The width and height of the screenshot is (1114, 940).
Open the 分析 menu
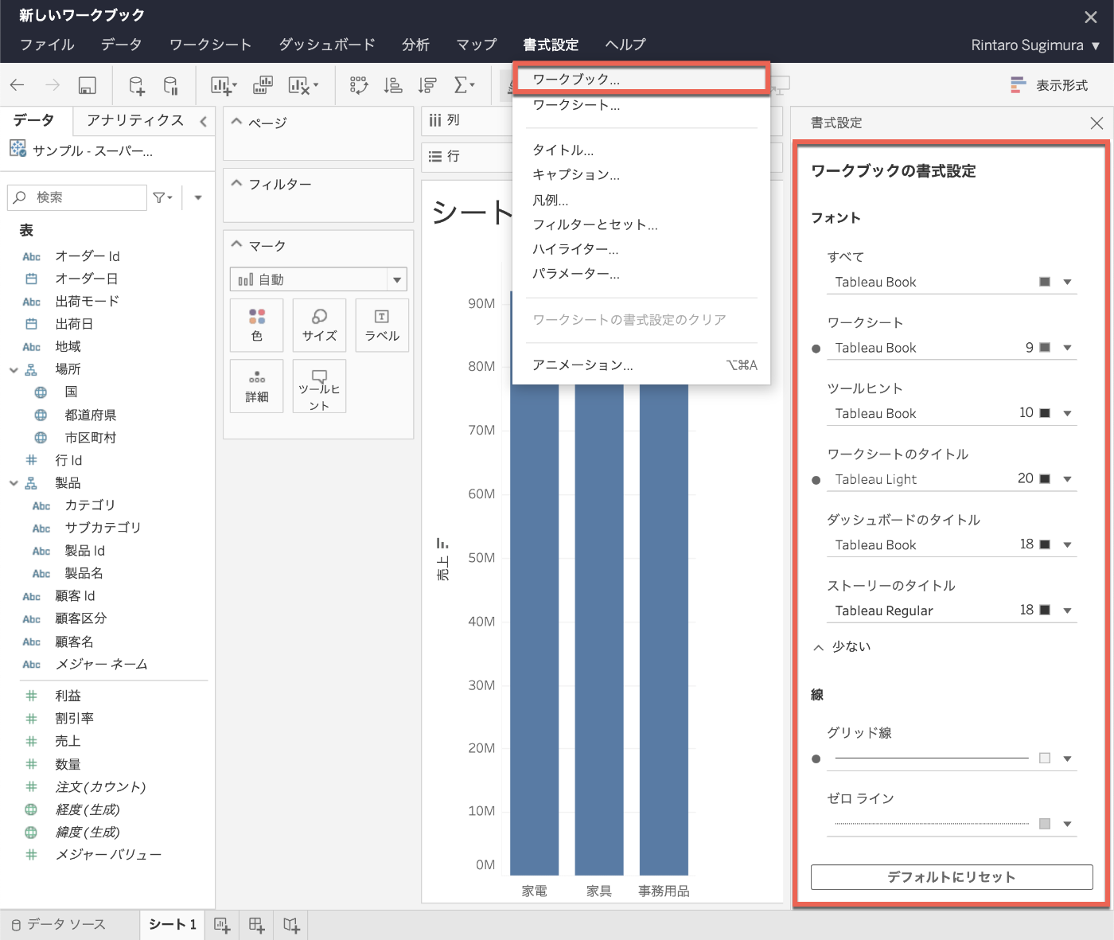[x=415, y=45]
